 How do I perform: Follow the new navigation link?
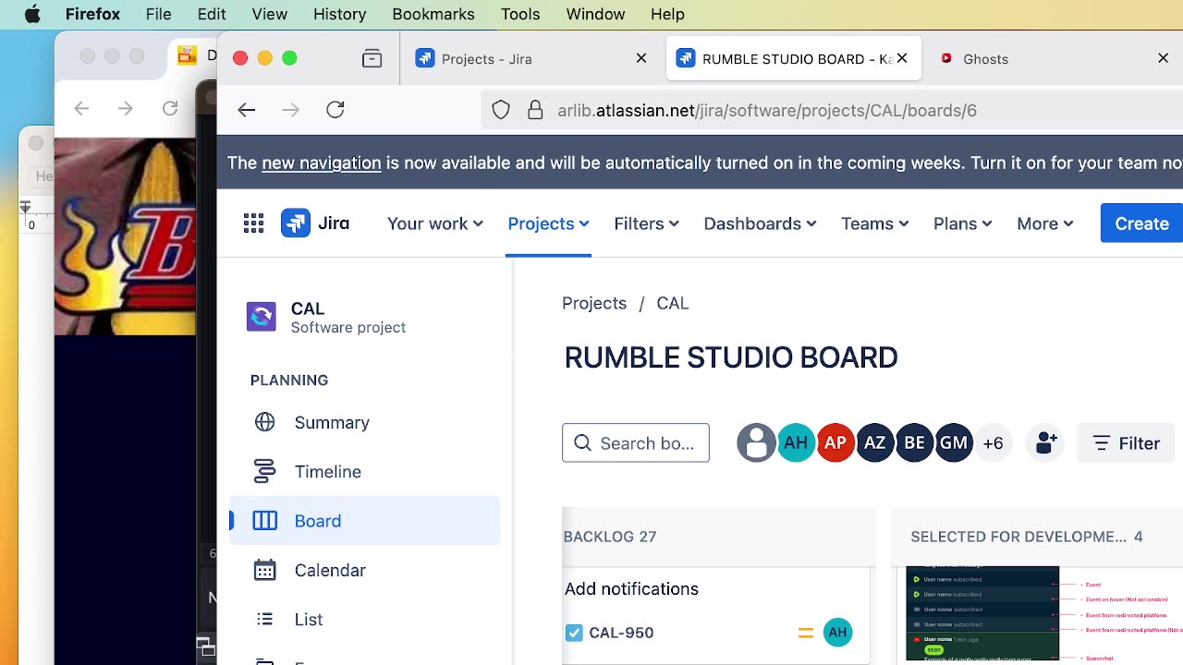pyautogui.click(x=322, y=163)
